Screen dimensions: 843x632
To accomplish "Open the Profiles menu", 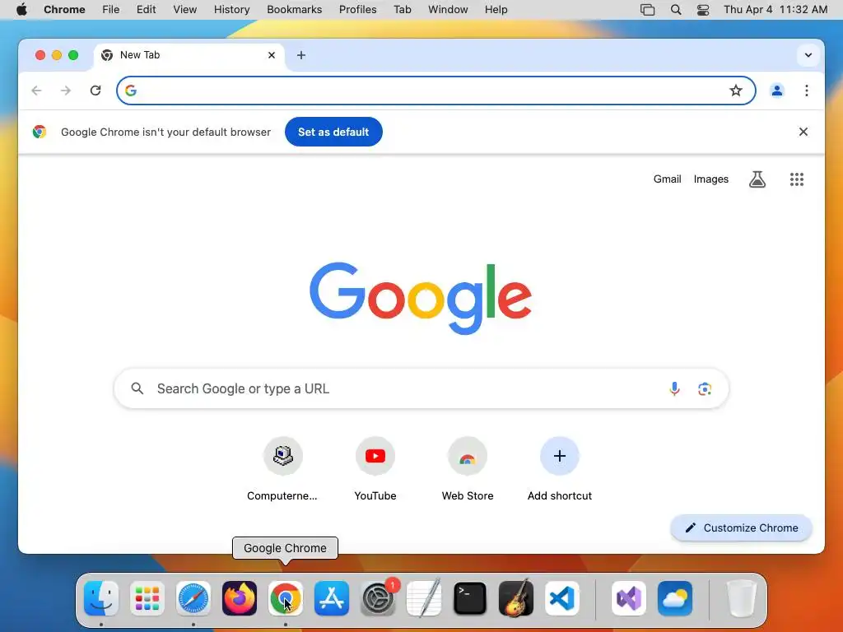I will pos(357,10).
